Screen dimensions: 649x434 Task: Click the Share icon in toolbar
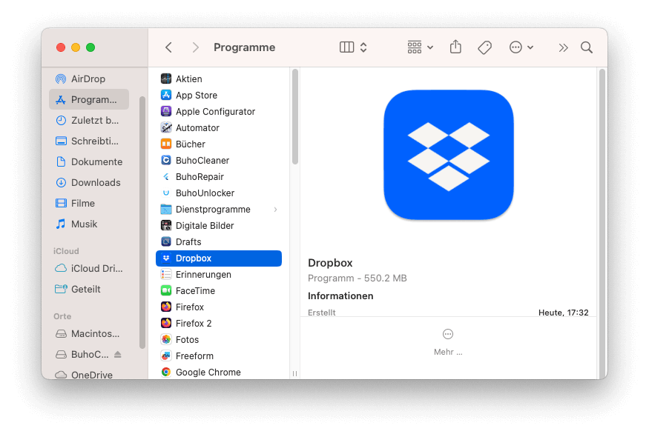(455, 47)
